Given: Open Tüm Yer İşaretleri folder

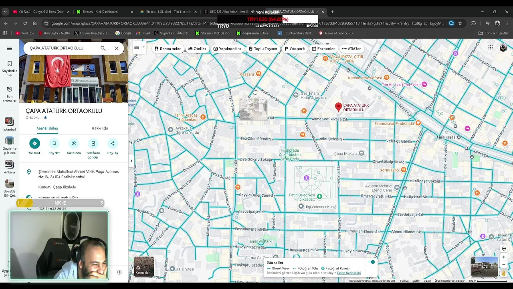Looking at the screenshot, I should 493,33.
